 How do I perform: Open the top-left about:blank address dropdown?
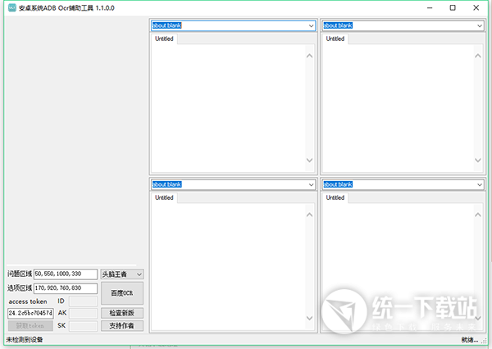pyautogui.click(x=311, y=25)
